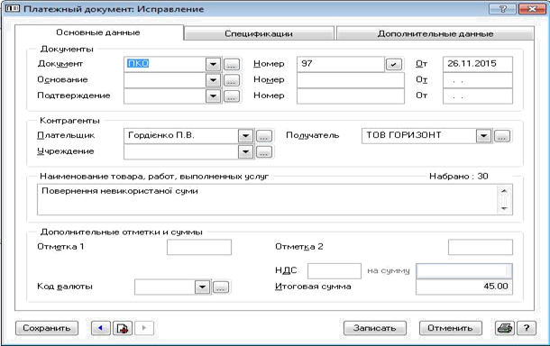Close the Платежный документ window
Screen dimensions: 550x346
(x=532, y=9)
